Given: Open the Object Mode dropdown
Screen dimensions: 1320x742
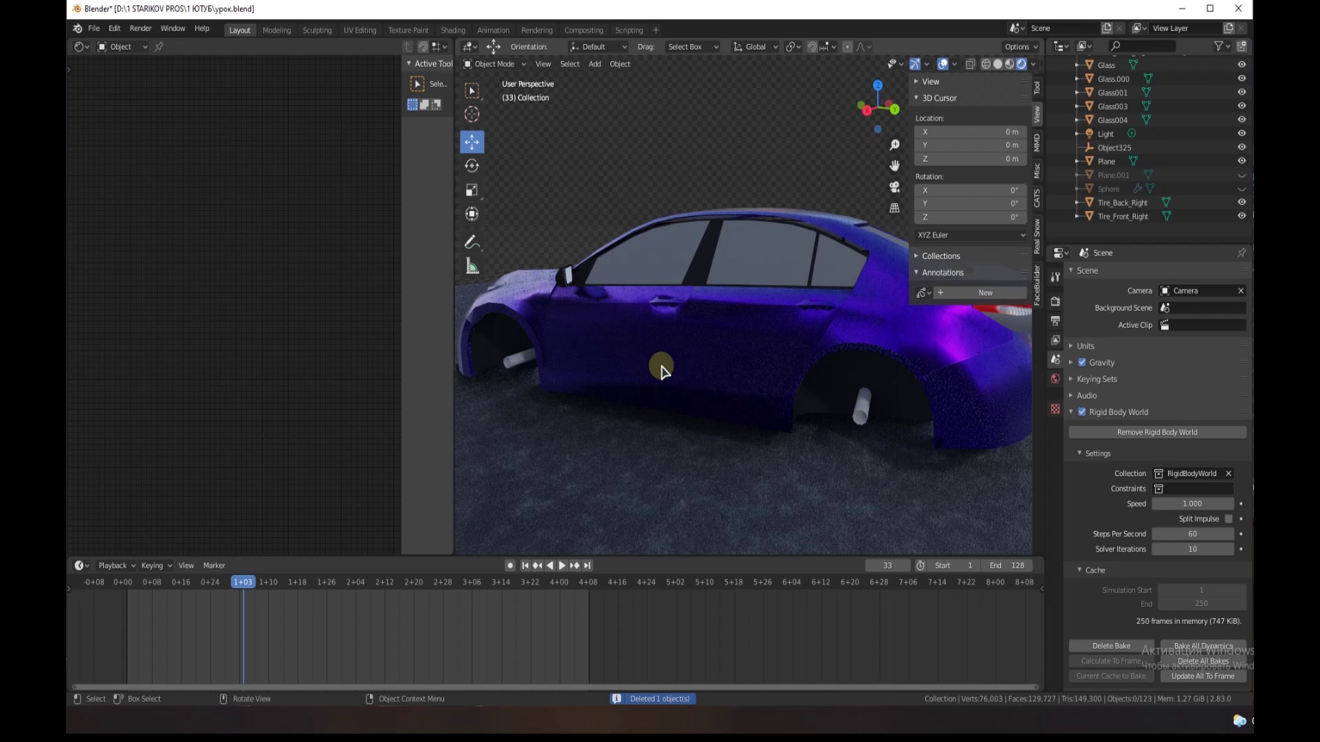Looking at the screenshot, I should [x=495, y=64].
